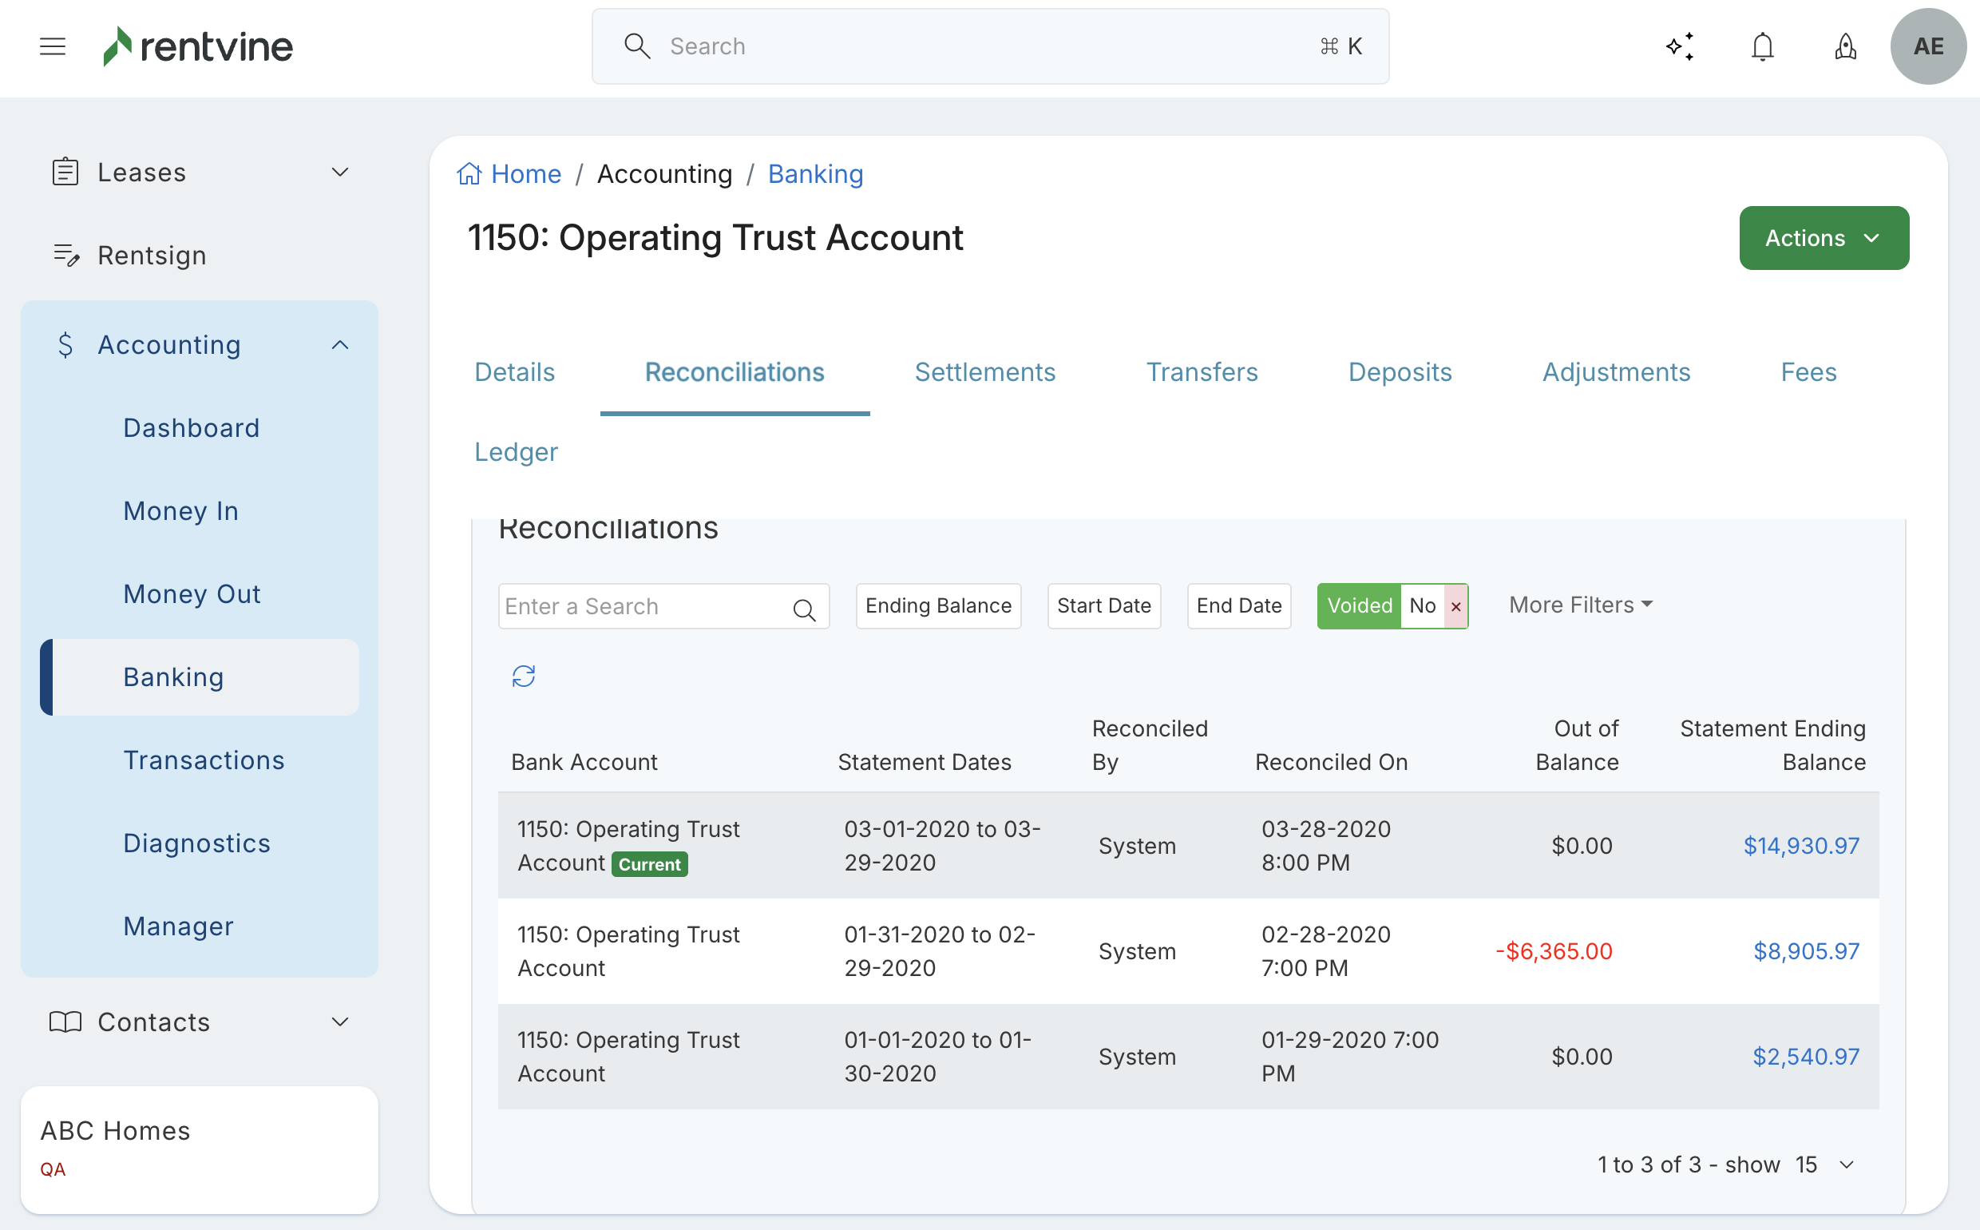Image resolution: width=1980 pixels, height=1230 pixels.
Task: Click the Home breadcrumb icon
Action: pyautogui.click(x=469, y=174)
